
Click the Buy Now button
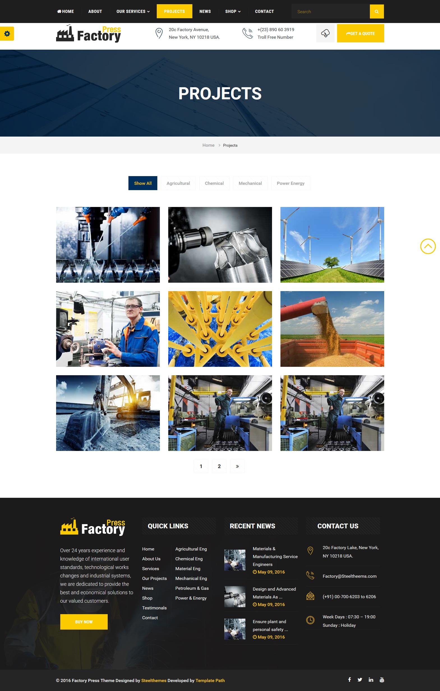tap(84, 622)
